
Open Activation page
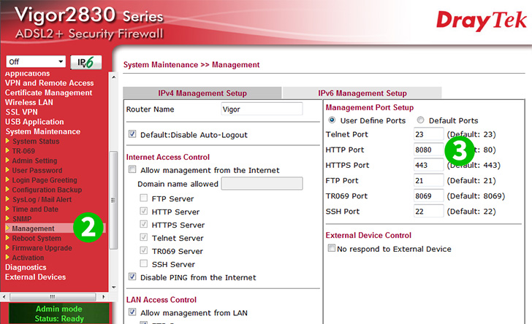tap(28, 258)
